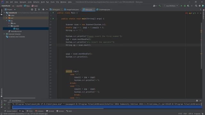Click the Build Project hammer icon
The width and height of the screenshot is (205, 115).
(x=160, y=6)
